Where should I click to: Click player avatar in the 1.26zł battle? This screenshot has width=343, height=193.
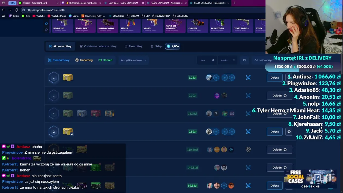[x=209, y=78]
